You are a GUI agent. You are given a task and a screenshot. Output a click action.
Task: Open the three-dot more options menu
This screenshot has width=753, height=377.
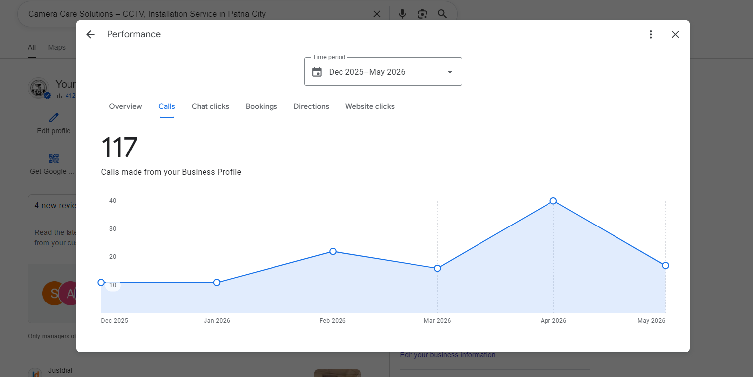pos(651,34)
